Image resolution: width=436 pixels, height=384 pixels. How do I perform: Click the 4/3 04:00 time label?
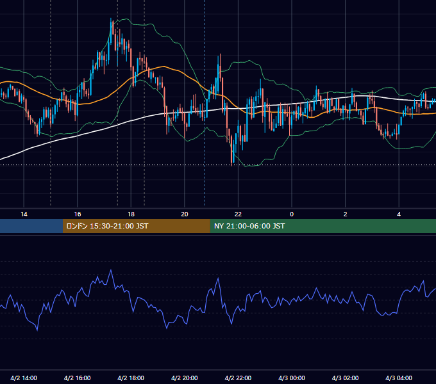pyautogui.click(x=399, y=378)
